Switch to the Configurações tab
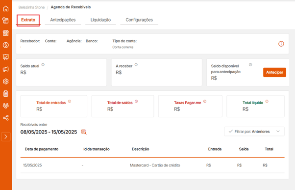295x190 pixels. pos(139,20)
